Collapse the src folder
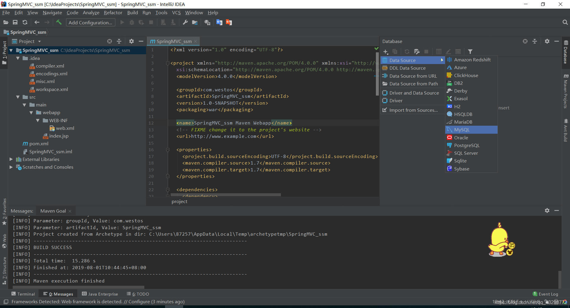The width and height of the screenshot is (570, 308). coord(18,97)
